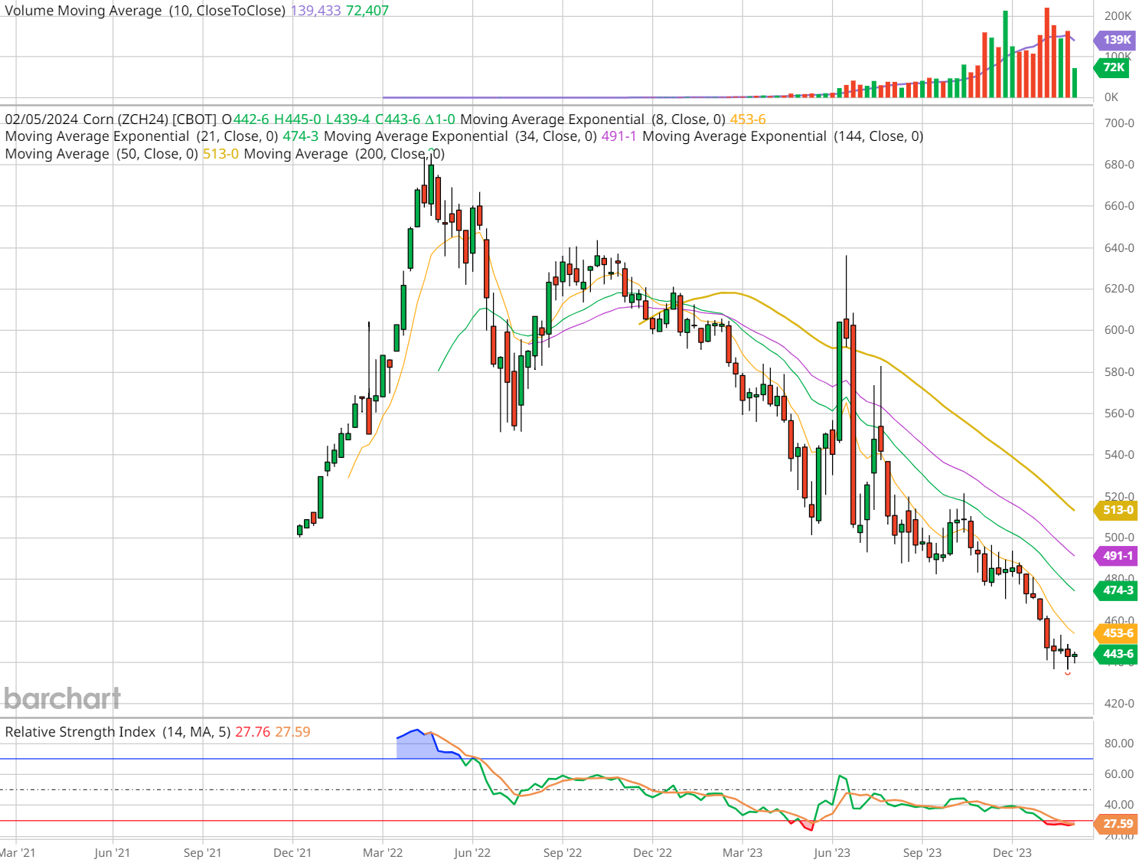Screen dimensions: 1139x866
Task: Select the change value Δ1-0
Action: point(440,119)
